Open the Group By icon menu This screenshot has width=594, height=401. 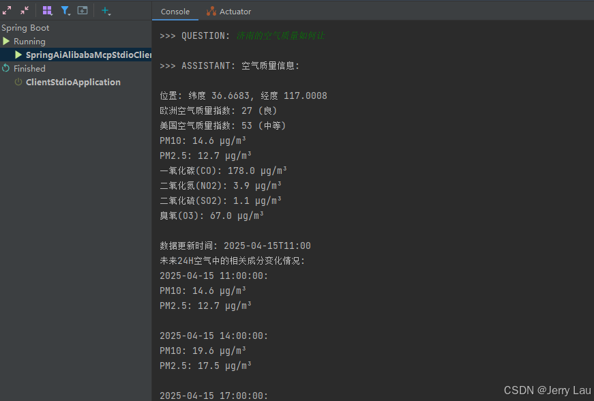pos(47,11)
